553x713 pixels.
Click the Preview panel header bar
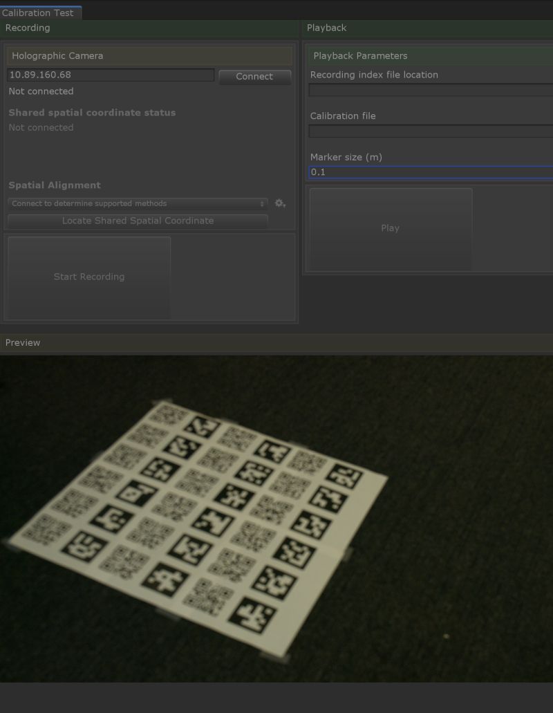point(23,342)
